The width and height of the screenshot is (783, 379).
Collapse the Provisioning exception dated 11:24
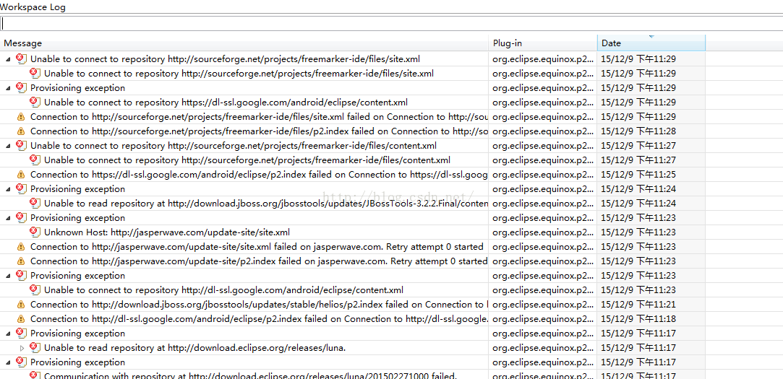click(x=8, y=189)
